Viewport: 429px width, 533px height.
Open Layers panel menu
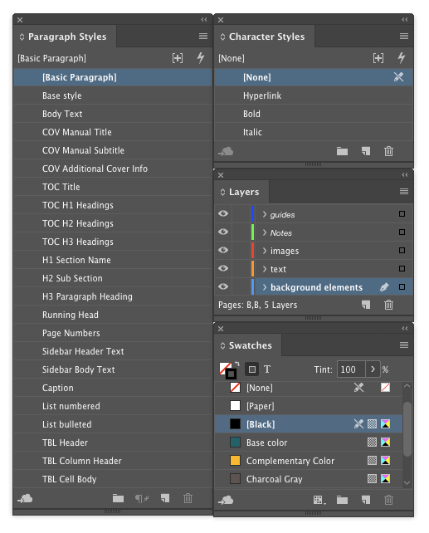404,192
